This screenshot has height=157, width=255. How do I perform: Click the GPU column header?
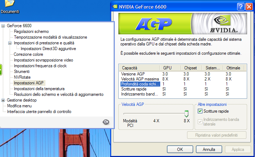170,68
